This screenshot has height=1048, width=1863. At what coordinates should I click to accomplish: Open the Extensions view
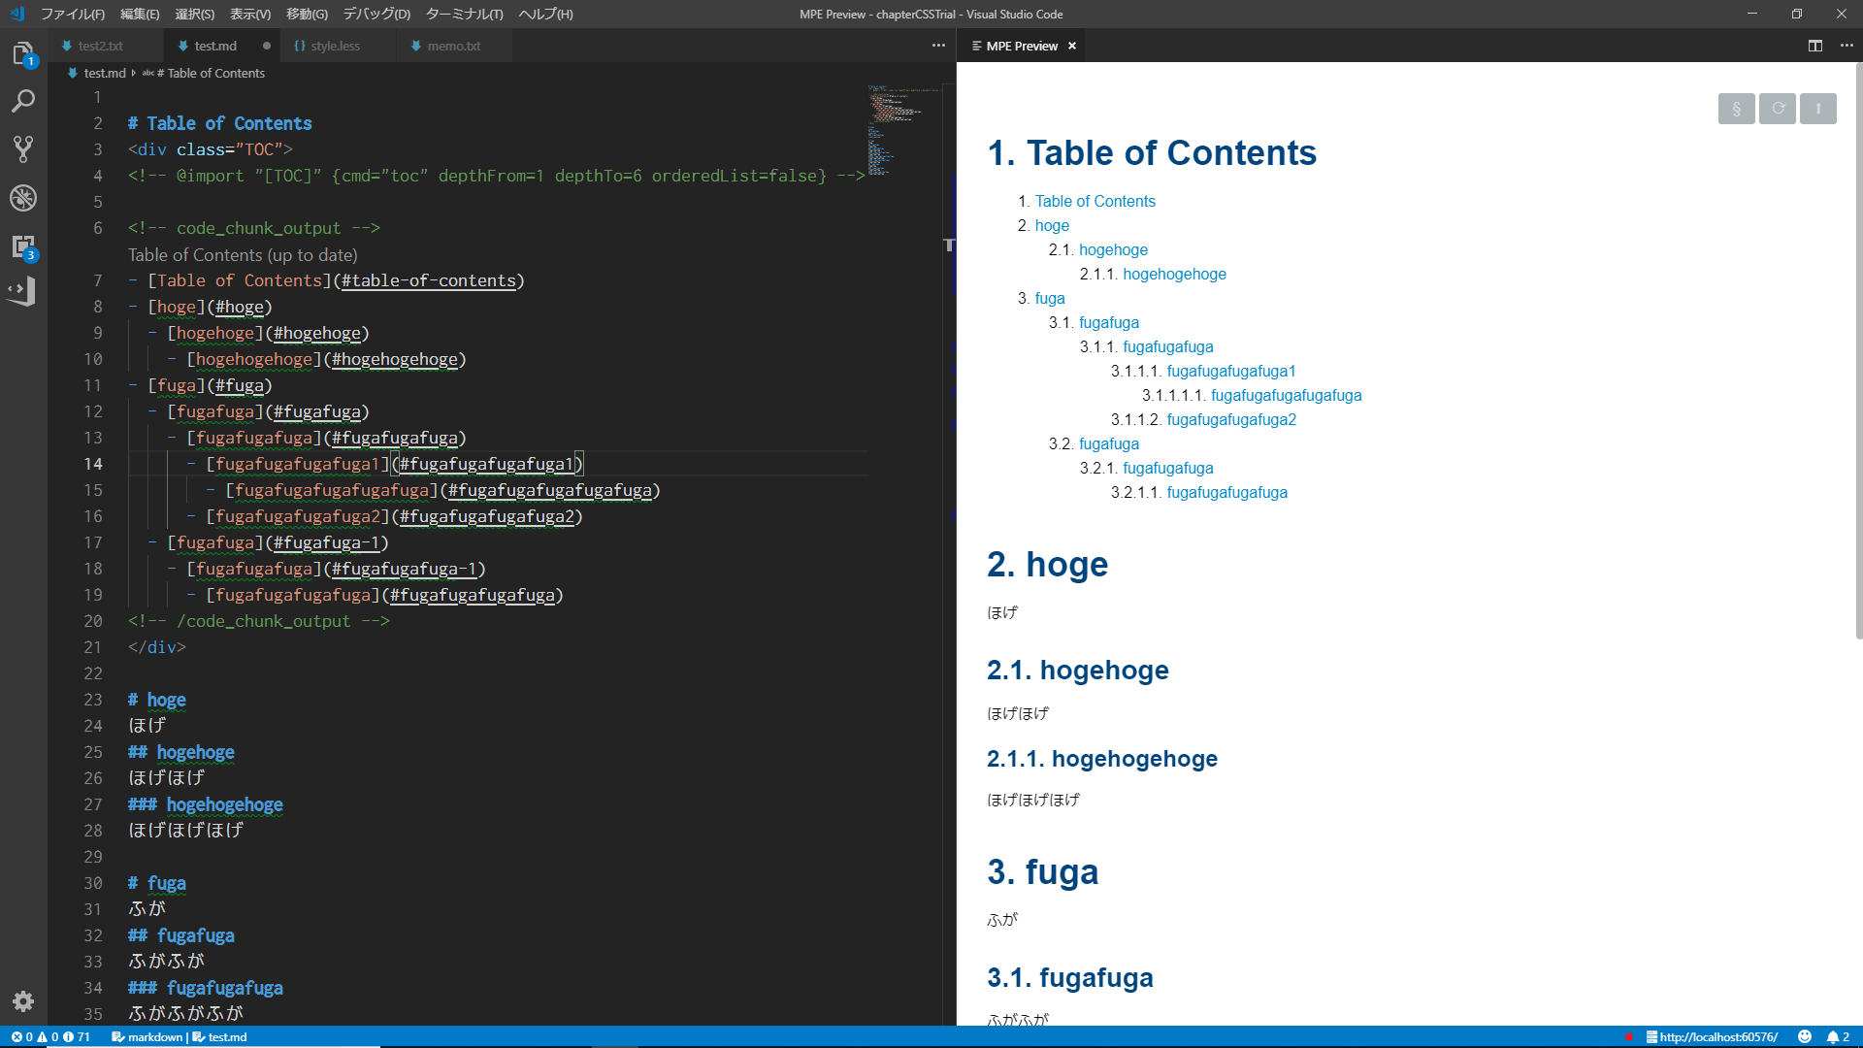pos(23,246)
